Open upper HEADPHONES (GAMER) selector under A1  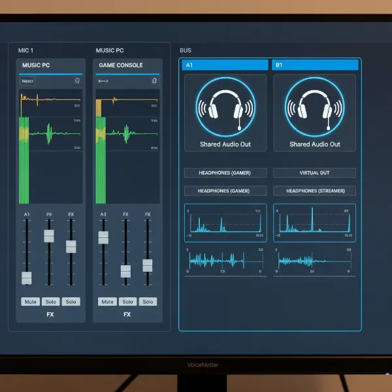pos(225,172)
